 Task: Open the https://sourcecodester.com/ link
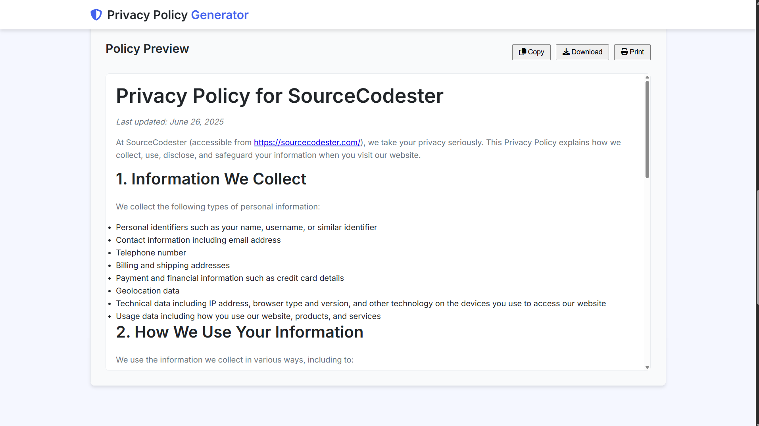coord(307,142)
